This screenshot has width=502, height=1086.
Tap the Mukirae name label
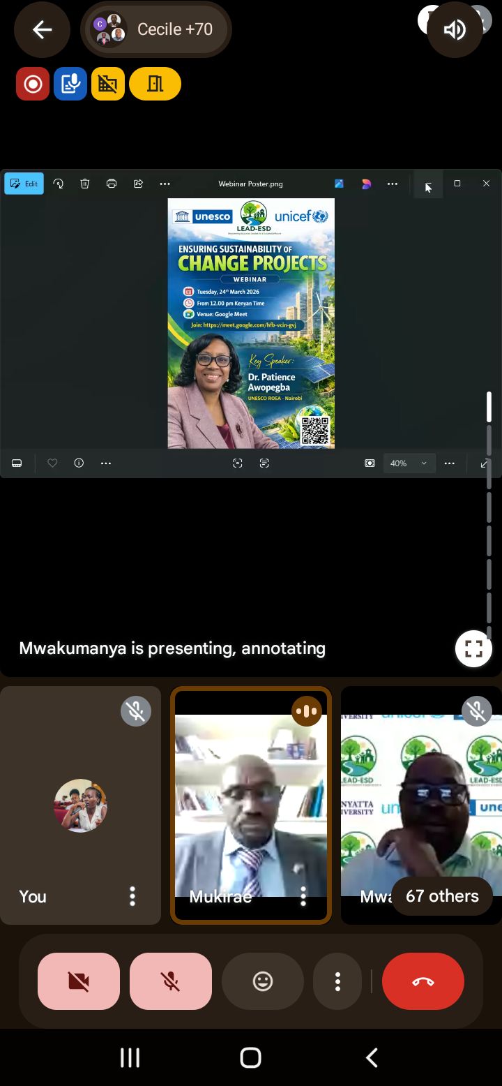click(220, 897)
